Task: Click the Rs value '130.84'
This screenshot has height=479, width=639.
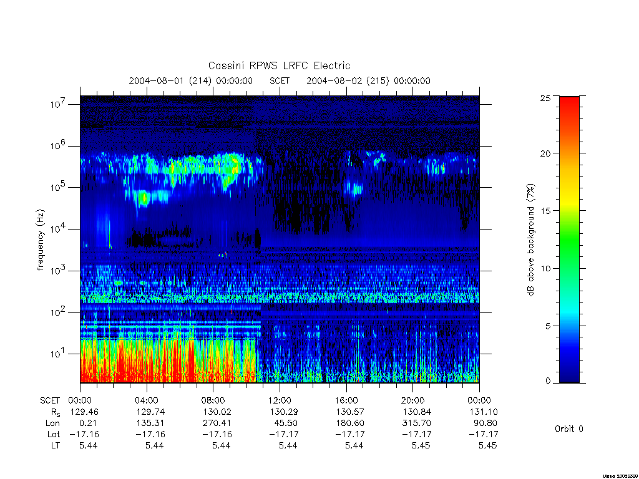Action: click(417, 412)
